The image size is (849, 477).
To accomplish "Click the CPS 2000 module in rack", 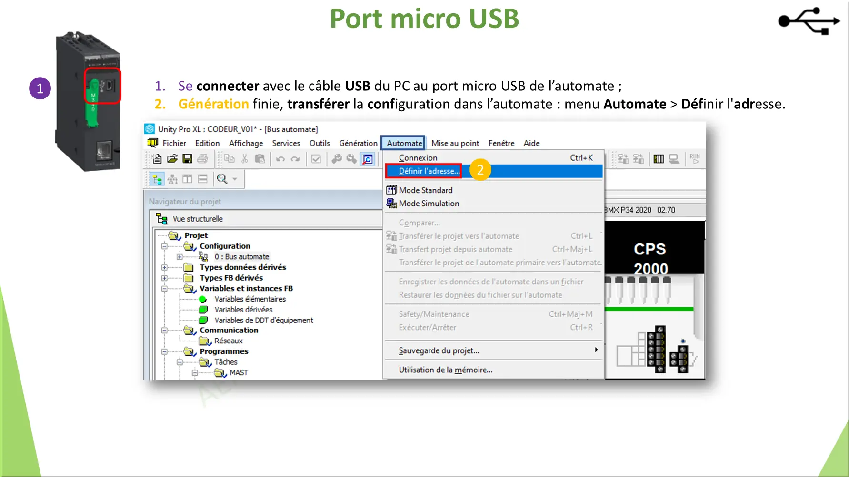I will pos(650,258).
